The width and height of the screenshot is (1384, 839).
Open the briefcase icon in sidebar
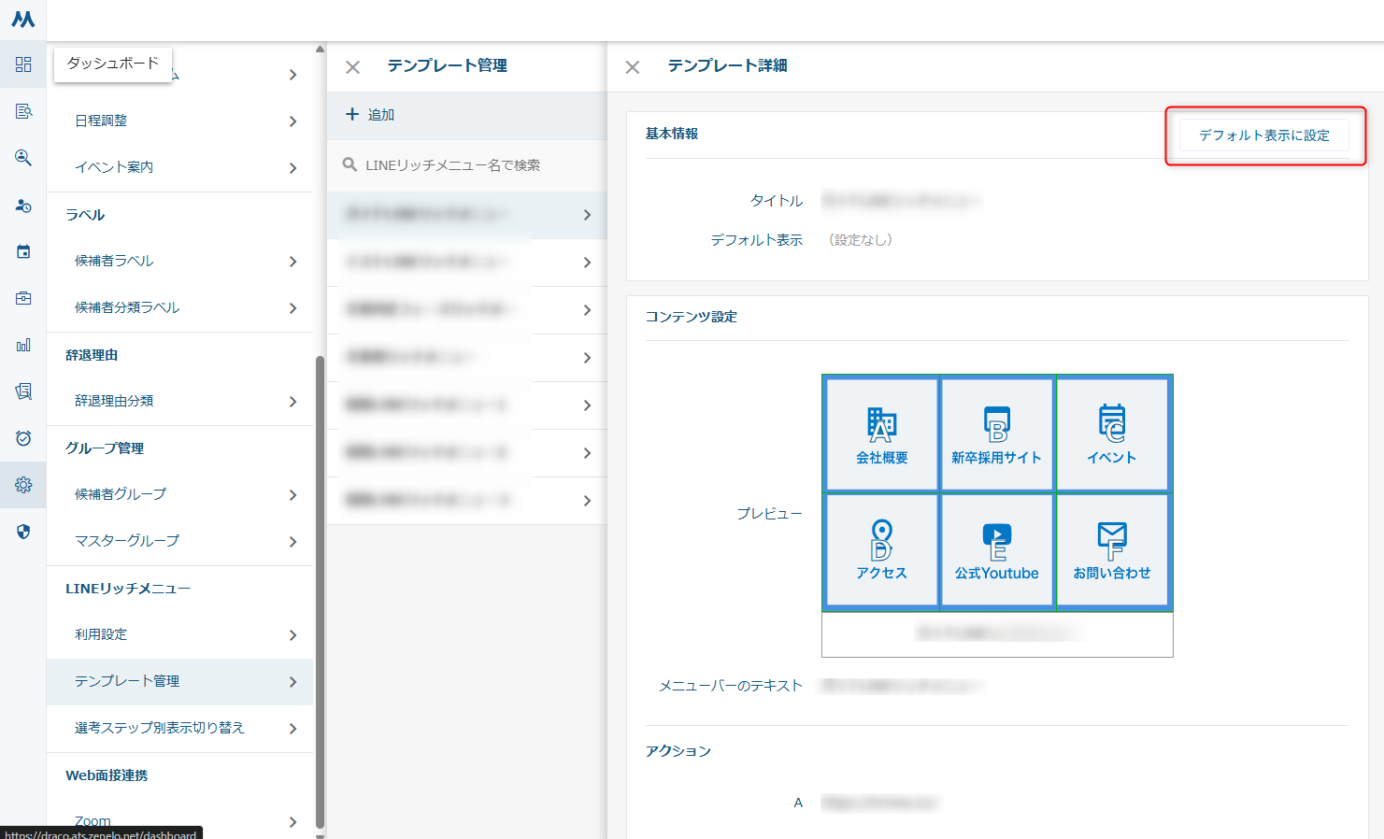tap(23, 298)
